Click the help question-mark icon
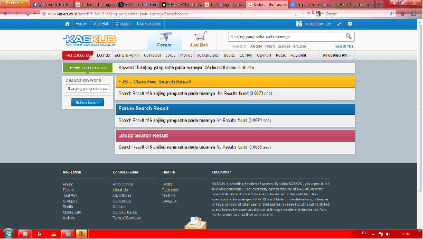 coord(350,24)
